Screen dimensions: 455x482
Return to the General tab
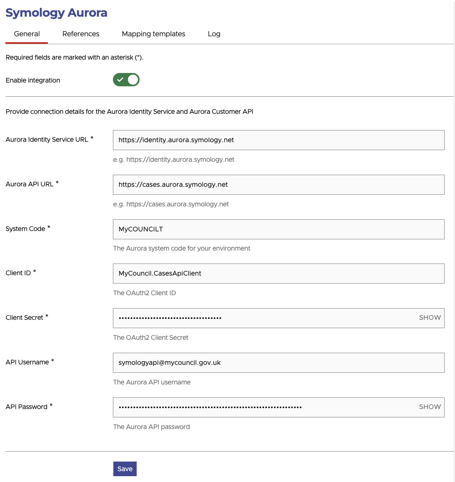(26, 34)
